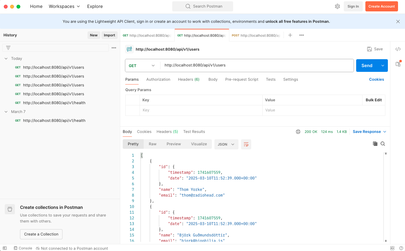Click the Import button
Screen dimensions: 405x251
pos(109,35)
